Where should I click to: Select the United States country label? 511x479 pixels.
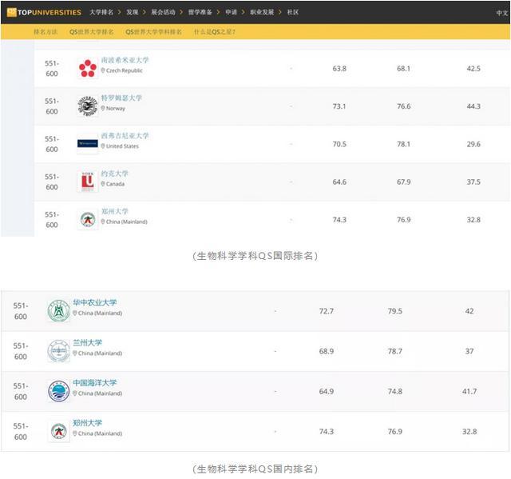pyautogui.click(x=122, y=146)
